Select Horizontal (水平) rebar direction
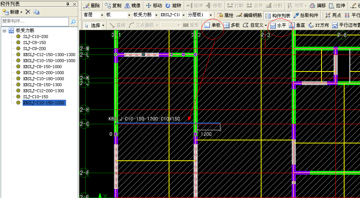 coord(278,25)
